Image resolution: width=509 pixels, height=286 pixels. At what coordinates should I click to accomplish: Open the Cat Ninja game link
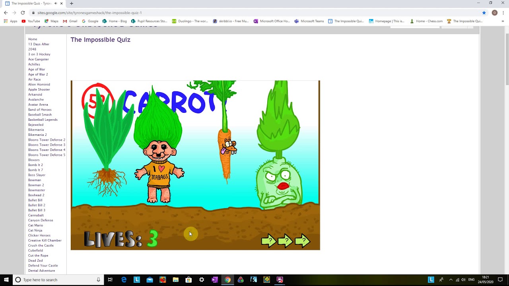tap(35, 230)
